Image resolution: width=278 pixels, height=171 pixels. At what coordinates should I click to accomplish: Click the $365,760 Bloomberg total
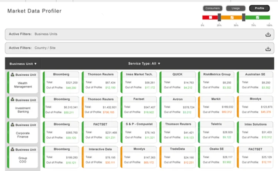pyautogui.click(x=72, y=133)
